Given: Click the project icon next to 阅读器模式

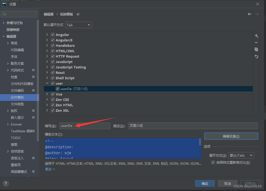Looking at the screenshot, I should tap(34, 172).
